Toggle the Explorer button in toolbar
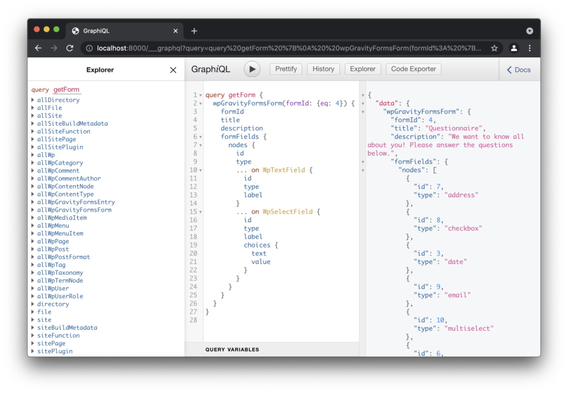 [x=363, y=69]
